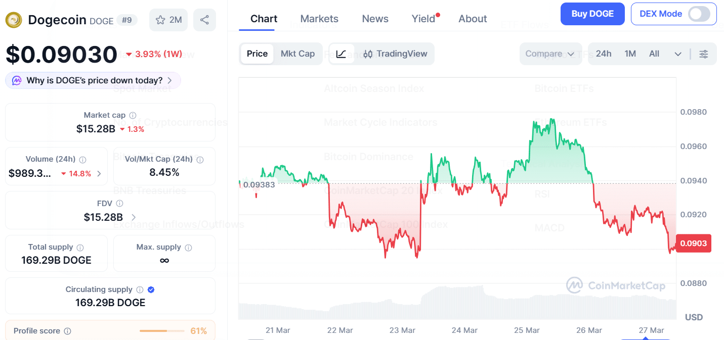This screenshot has height=340, width=724.
Task: Click the Profile score progress bar
Action: tap(161, 331)
